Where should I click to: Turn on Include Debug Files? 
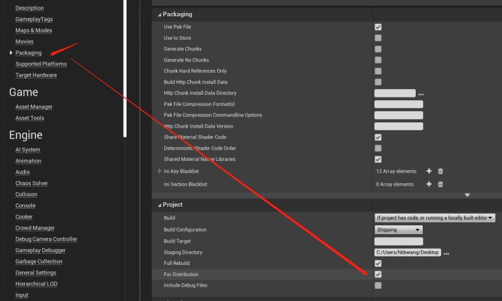click(378, 285)
